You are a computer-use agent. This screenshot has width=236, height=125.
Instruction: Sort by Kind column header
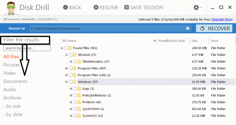214,41
